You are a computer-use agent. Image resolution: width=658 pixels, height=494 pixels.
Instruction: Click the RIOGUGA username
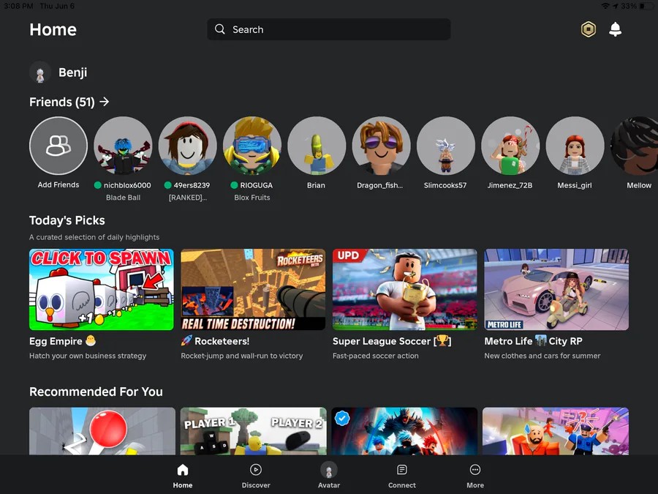257,185
